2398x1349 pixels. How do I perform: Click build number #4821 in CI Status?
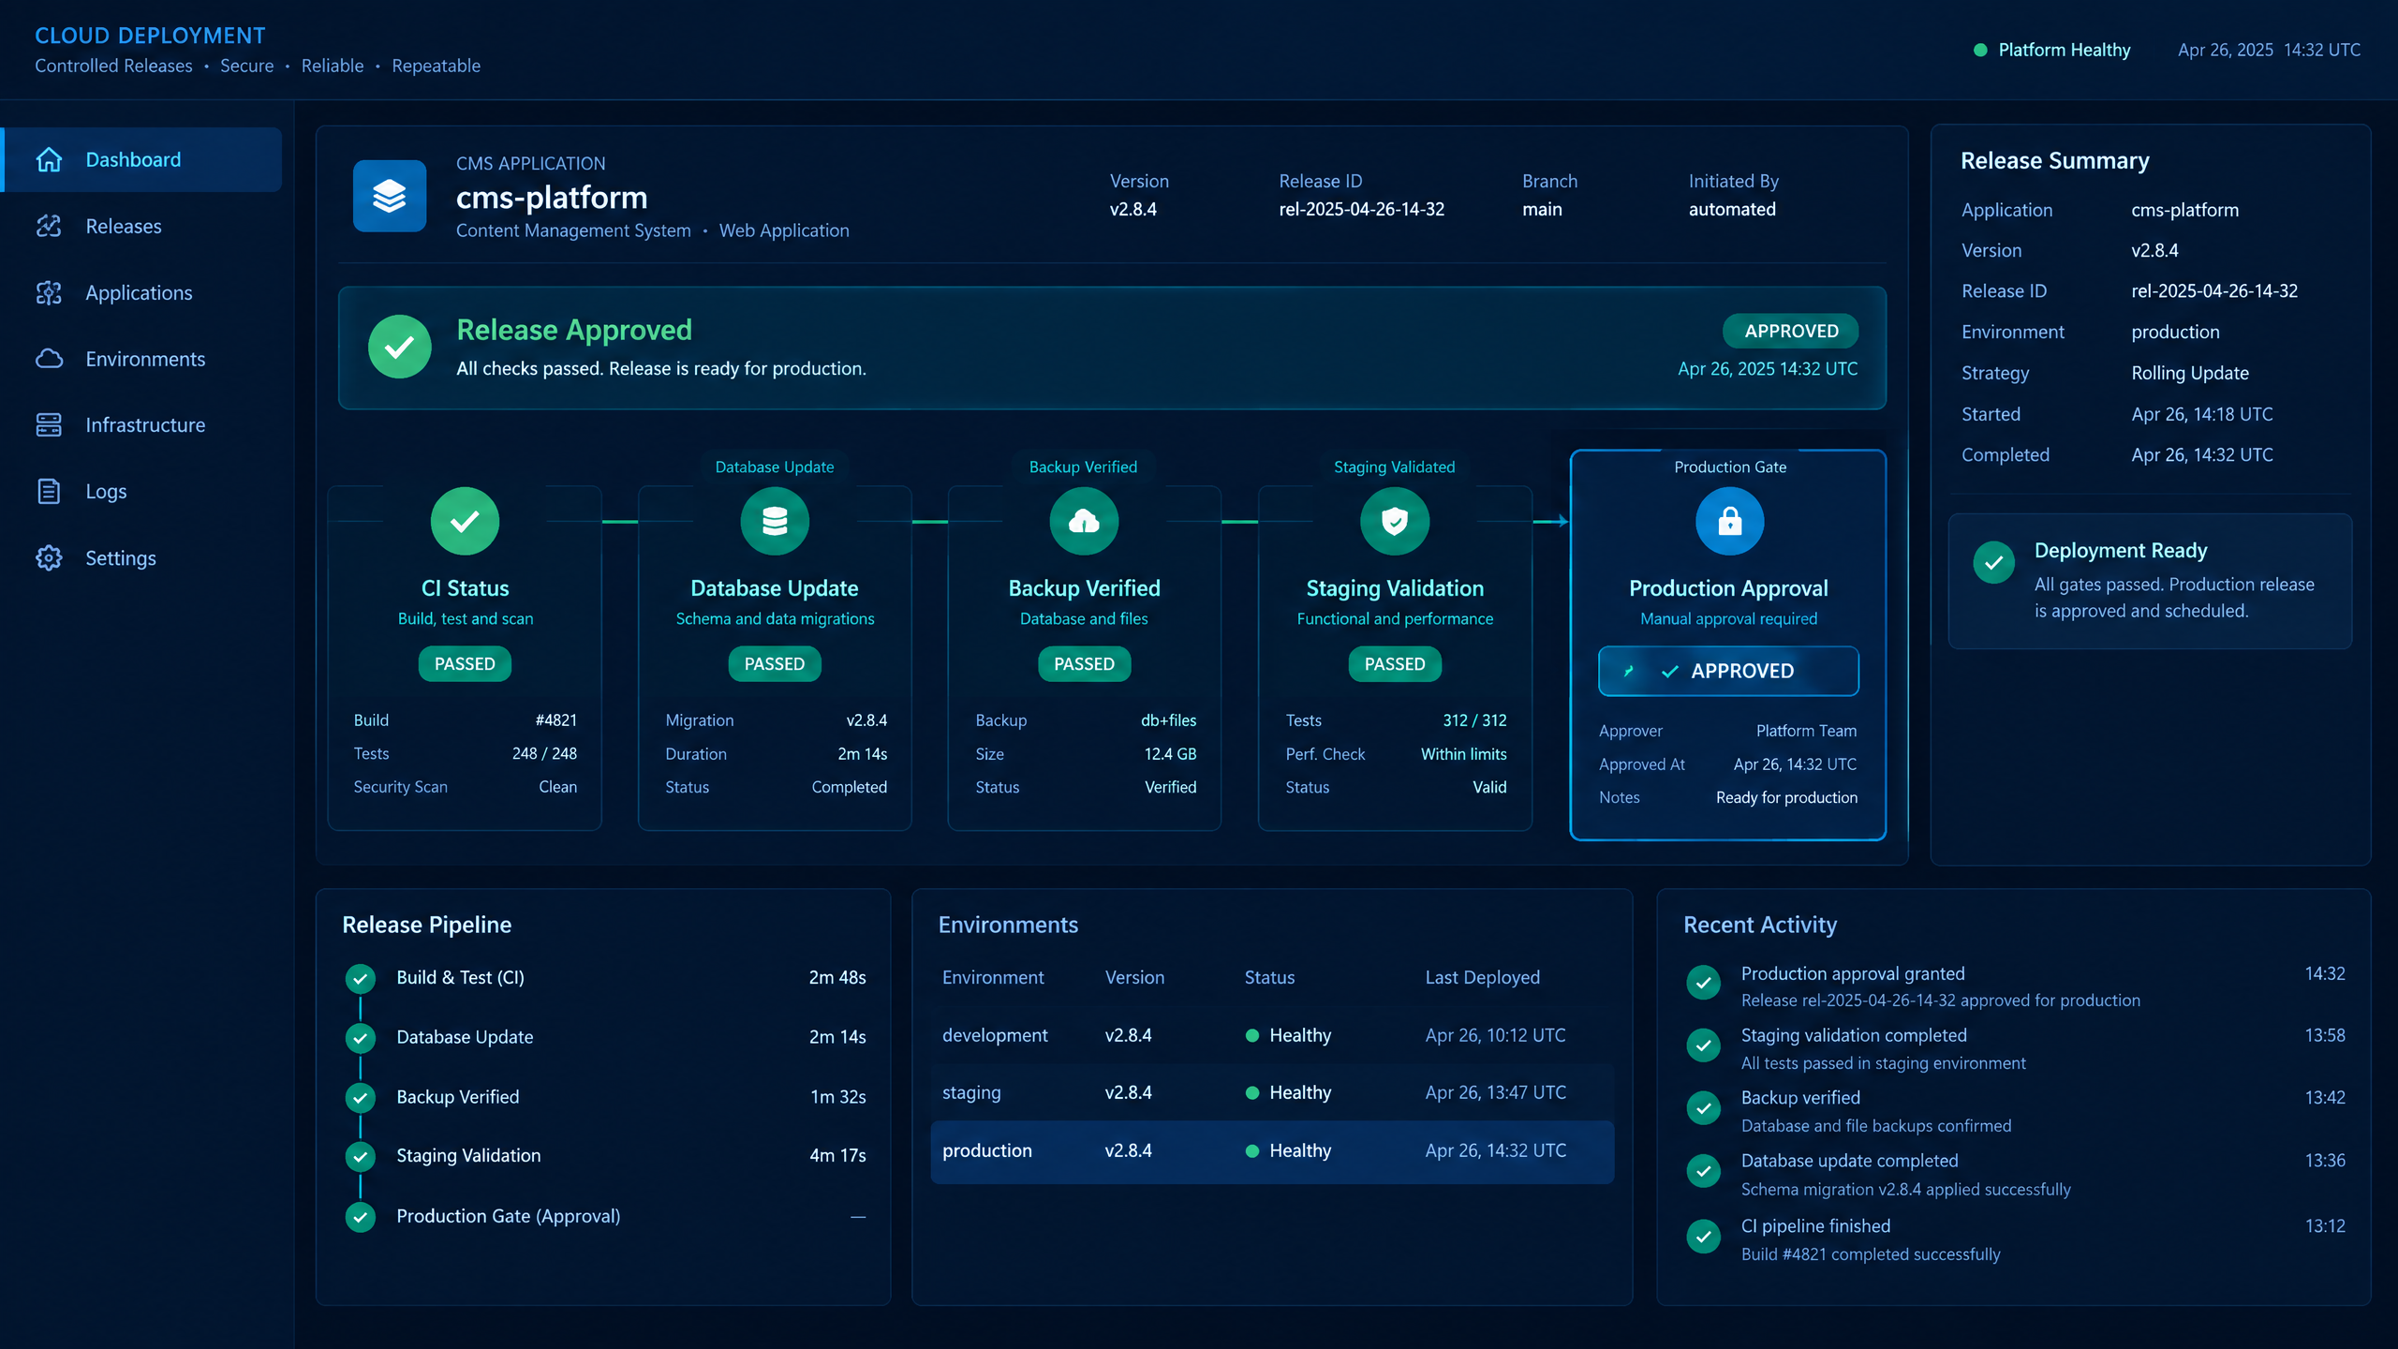[556, 720]
